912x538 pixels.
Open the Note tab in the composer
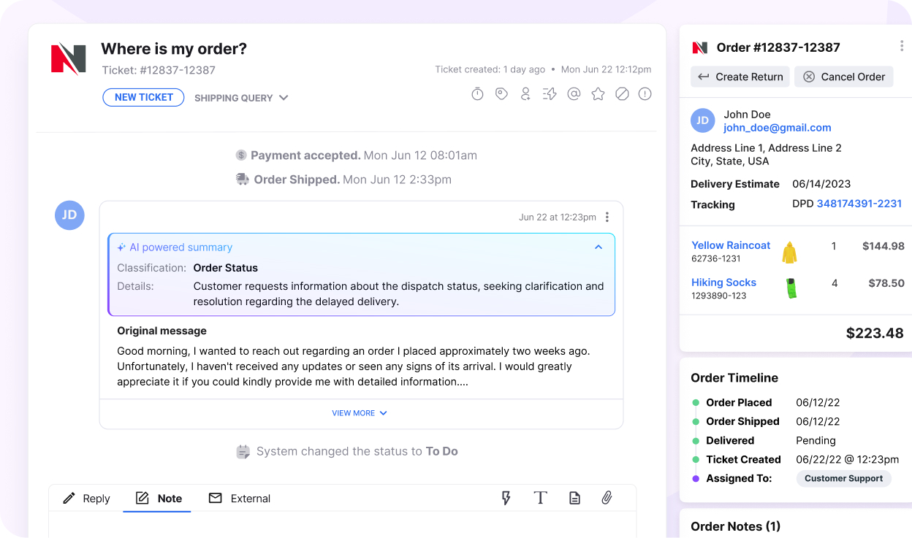[157, 498]
